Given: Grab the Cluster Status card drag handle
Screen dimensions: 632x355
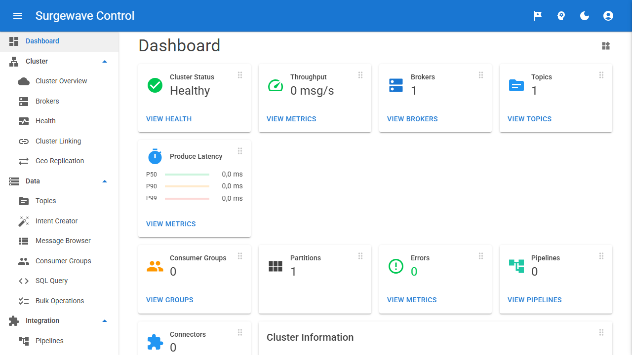Looking at the screenshot, I should click(x=240, y=75).
